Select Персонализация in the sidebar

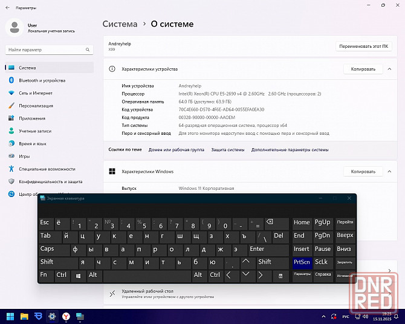pyautogui.click(x=49, y=106)
